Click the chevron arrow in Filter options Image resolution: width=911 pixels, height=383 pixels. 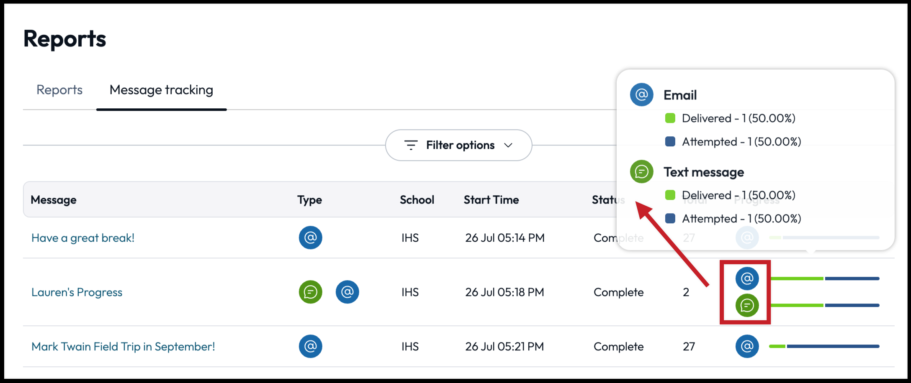point(508,145)
